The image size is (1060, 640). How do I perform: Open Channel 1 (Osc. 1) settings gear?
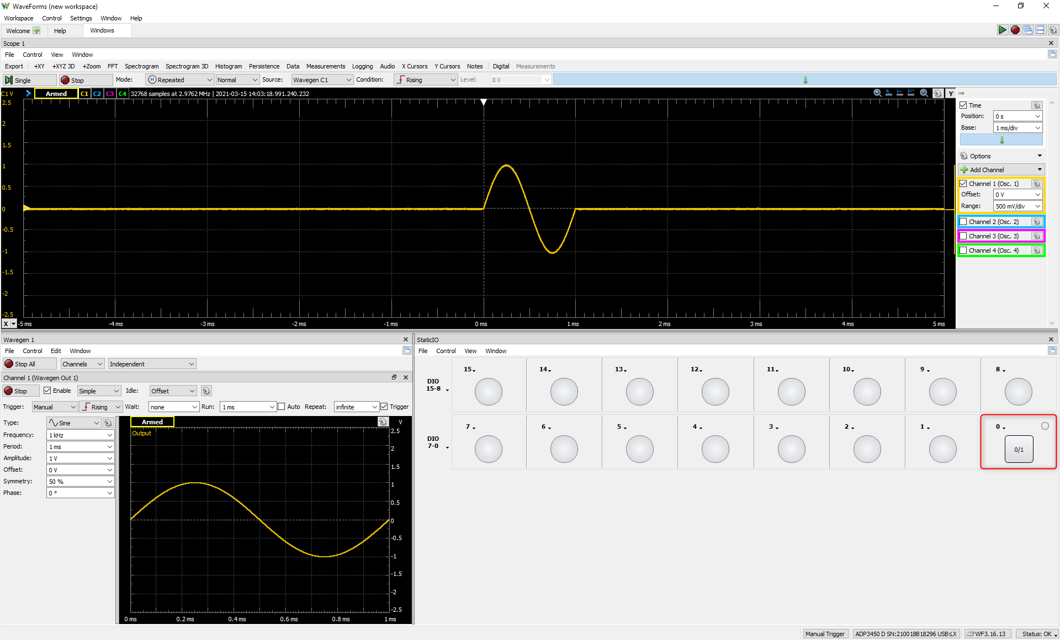[1037, 184]
